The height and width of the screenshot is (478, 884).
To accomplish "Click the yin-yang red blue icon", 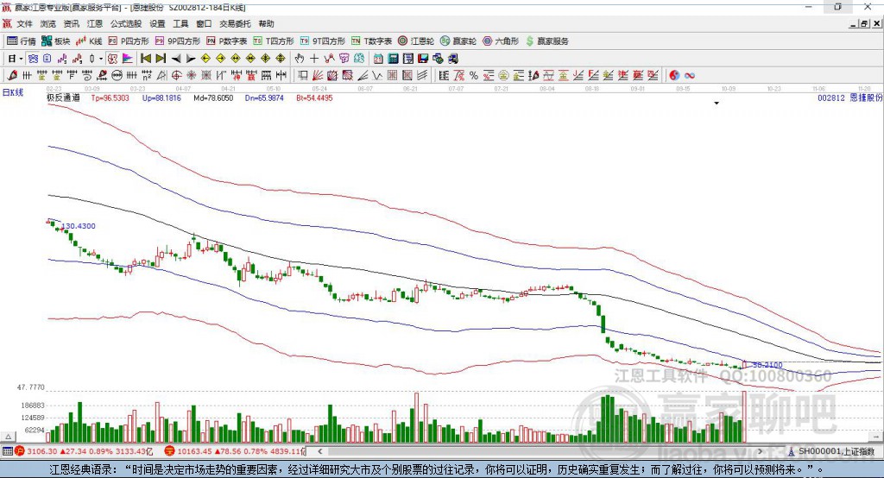I will point(674,76).
